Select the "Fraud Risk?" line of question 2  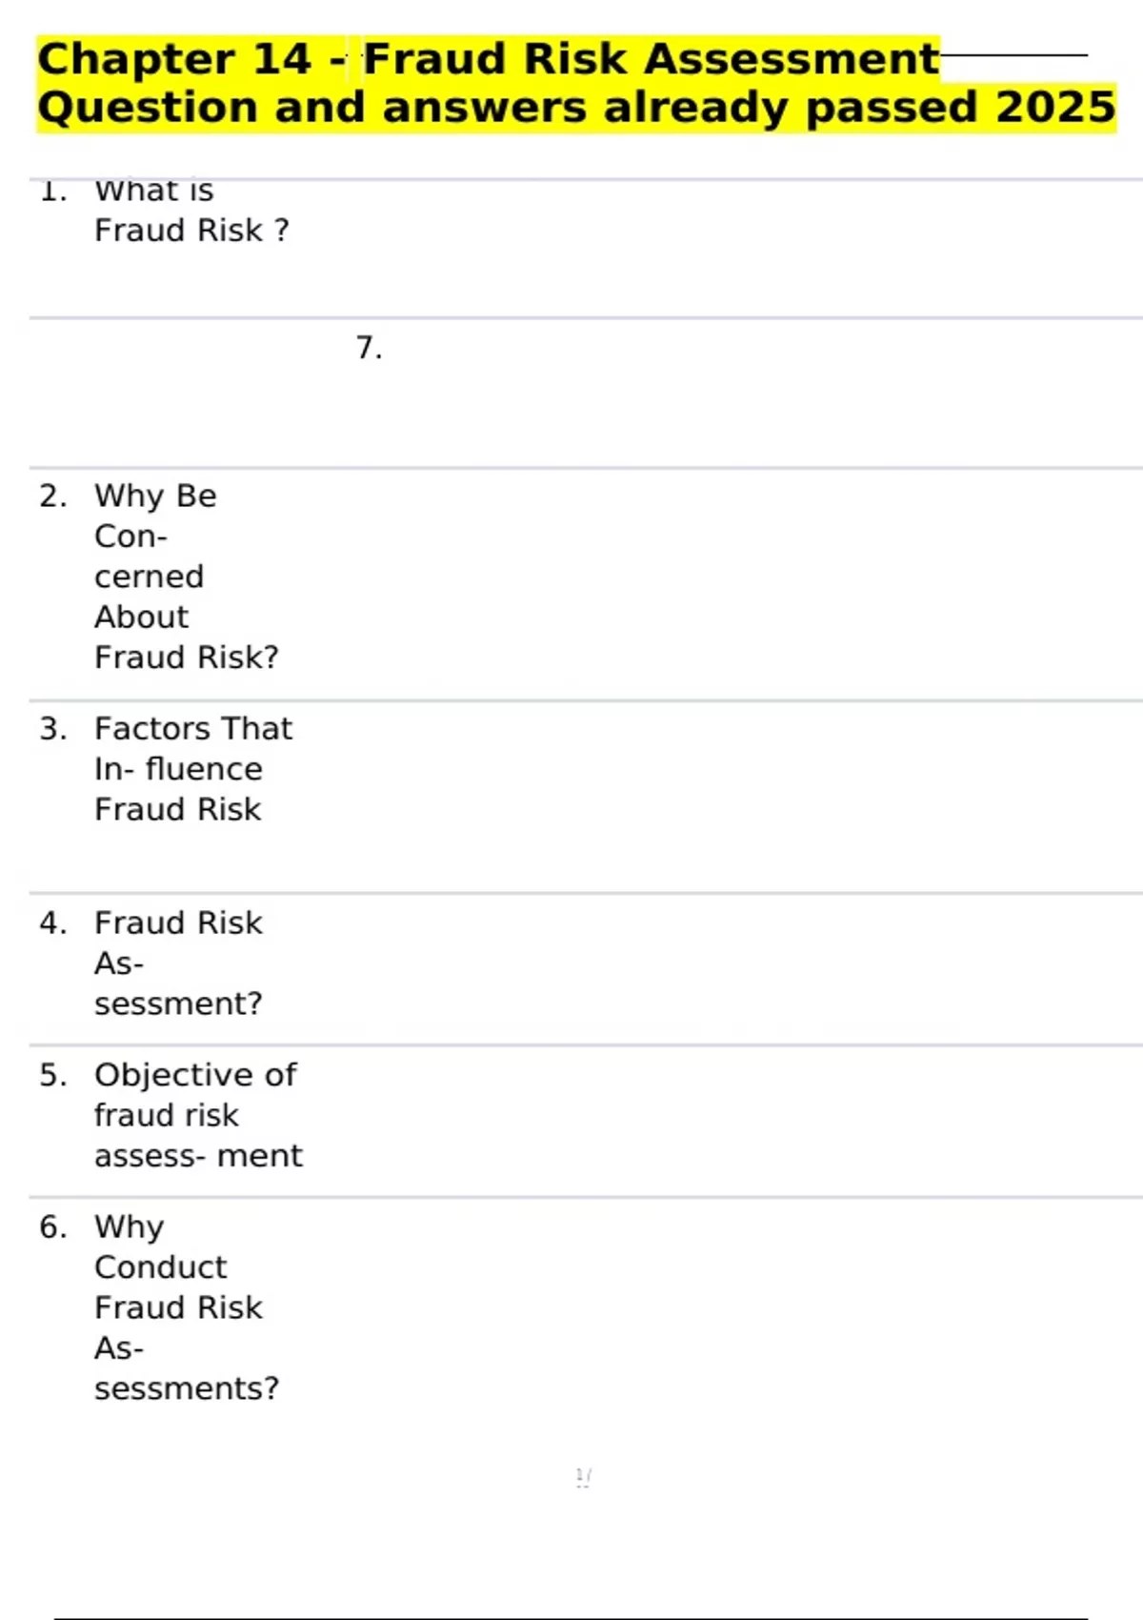pos(186,658)
